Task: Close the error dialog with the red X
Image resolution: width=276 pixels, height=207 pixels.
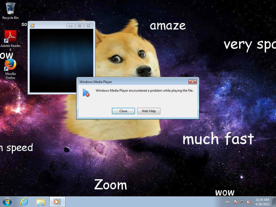Action: coord(192,82)
